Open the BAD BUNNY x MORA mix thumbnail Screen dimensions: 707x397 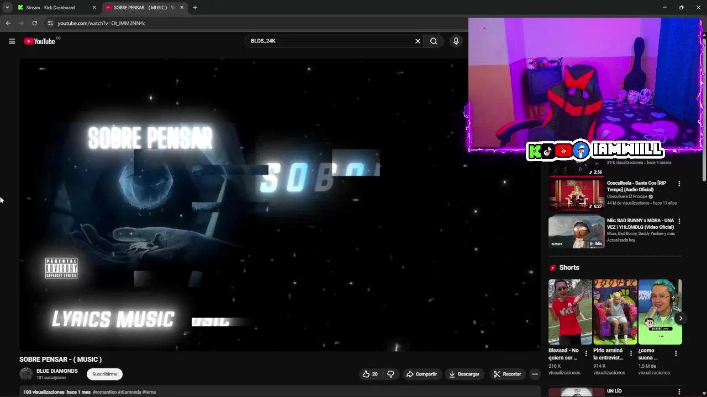tap(576, 232)
